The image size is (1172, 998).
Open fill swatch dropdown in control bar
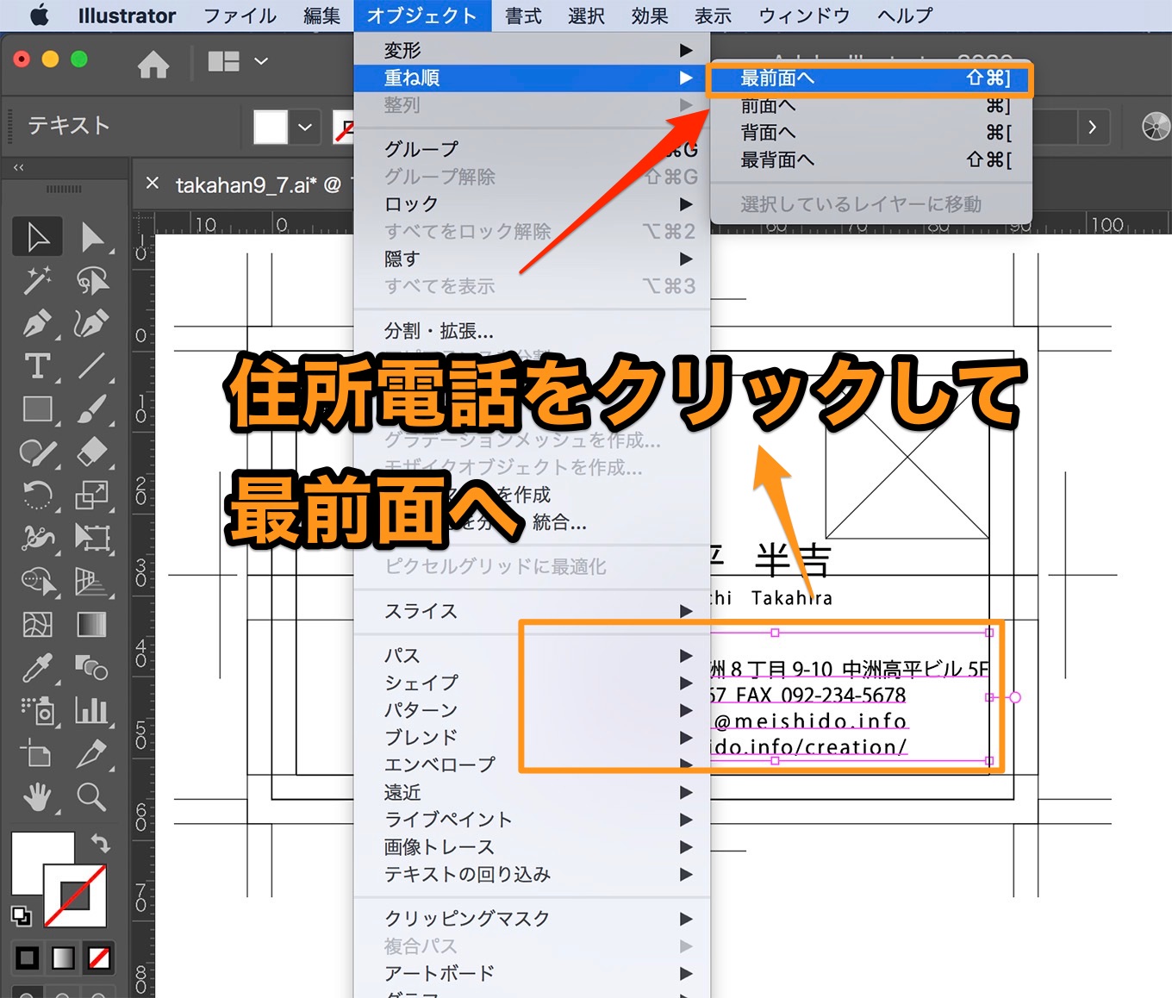(305, 127)
